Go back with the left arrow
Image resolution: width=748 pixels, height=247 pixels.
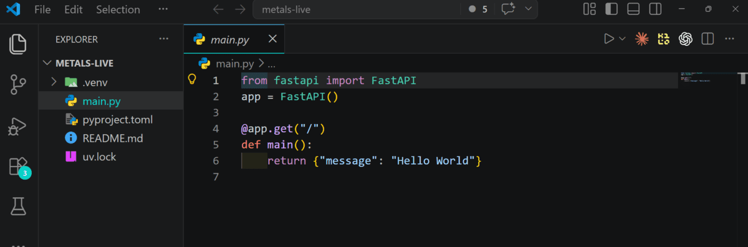[218, 9]
